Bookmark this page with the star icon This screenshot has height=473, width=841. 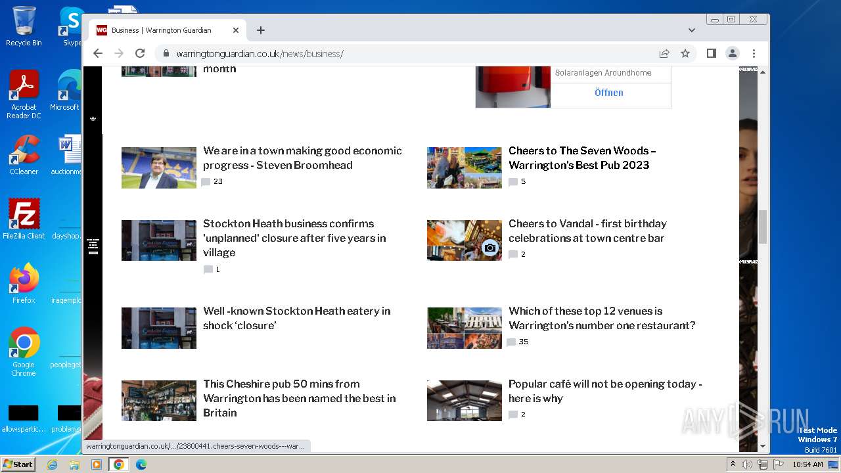coord(685,53)
